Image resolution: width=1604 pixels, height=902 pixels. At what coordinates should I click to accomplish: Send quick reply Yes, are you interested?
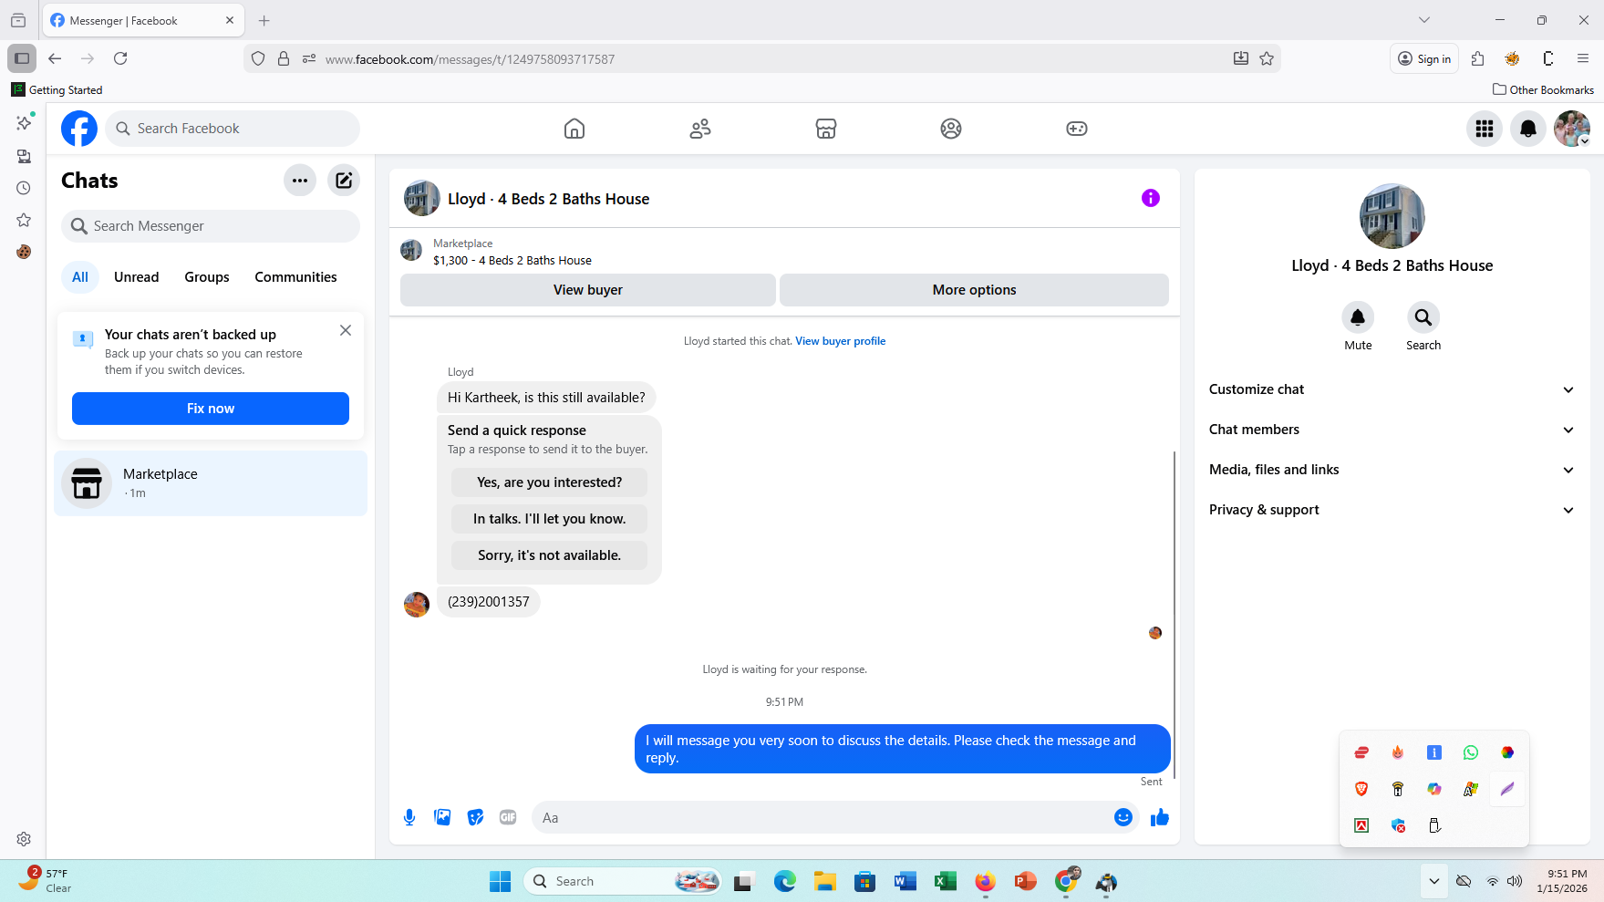549,482
